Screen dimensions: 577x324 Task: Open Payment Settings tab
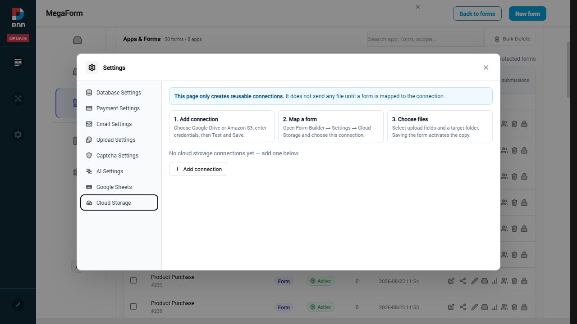click(x=119, y=108)
